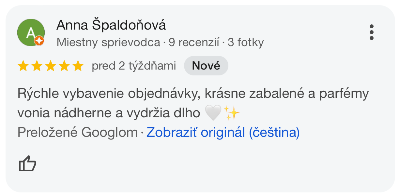This screenshot has height=196, width=400.
Task: Click the fourth yellow rating star
Action: point(64,66)
